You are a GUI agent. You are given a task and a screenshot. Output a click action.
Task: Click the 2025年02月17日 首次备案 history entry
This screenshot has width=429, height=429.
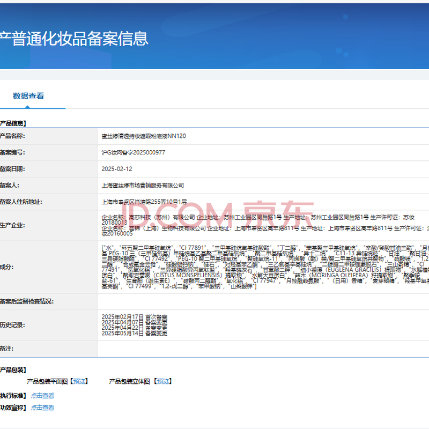point(134,317)
